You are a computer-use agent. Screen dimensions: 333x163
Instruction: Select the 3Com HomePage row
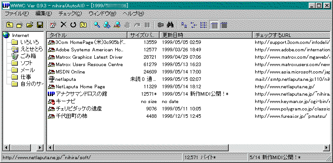(x=188, y=42)
